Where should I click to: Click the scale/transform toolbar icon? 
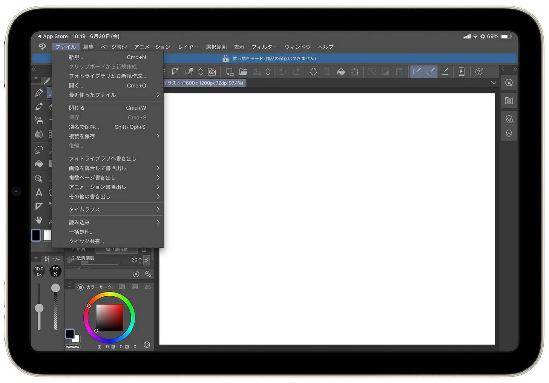[355, 72]
